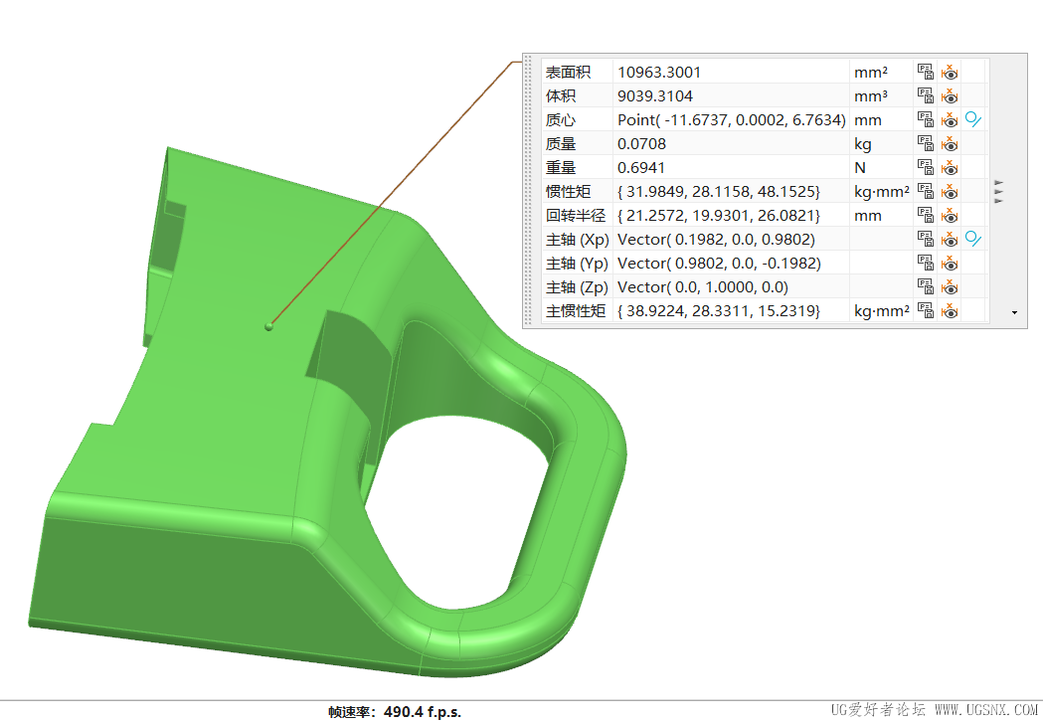Screen dimensions: 1043x722
Task: Toggle visibility eye for 重量 row
Action: 950,168
